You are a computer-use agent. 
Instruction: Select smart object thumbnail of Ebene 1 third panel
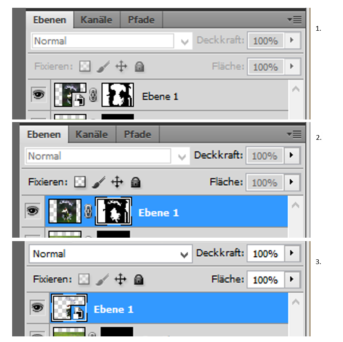[69, 308]
